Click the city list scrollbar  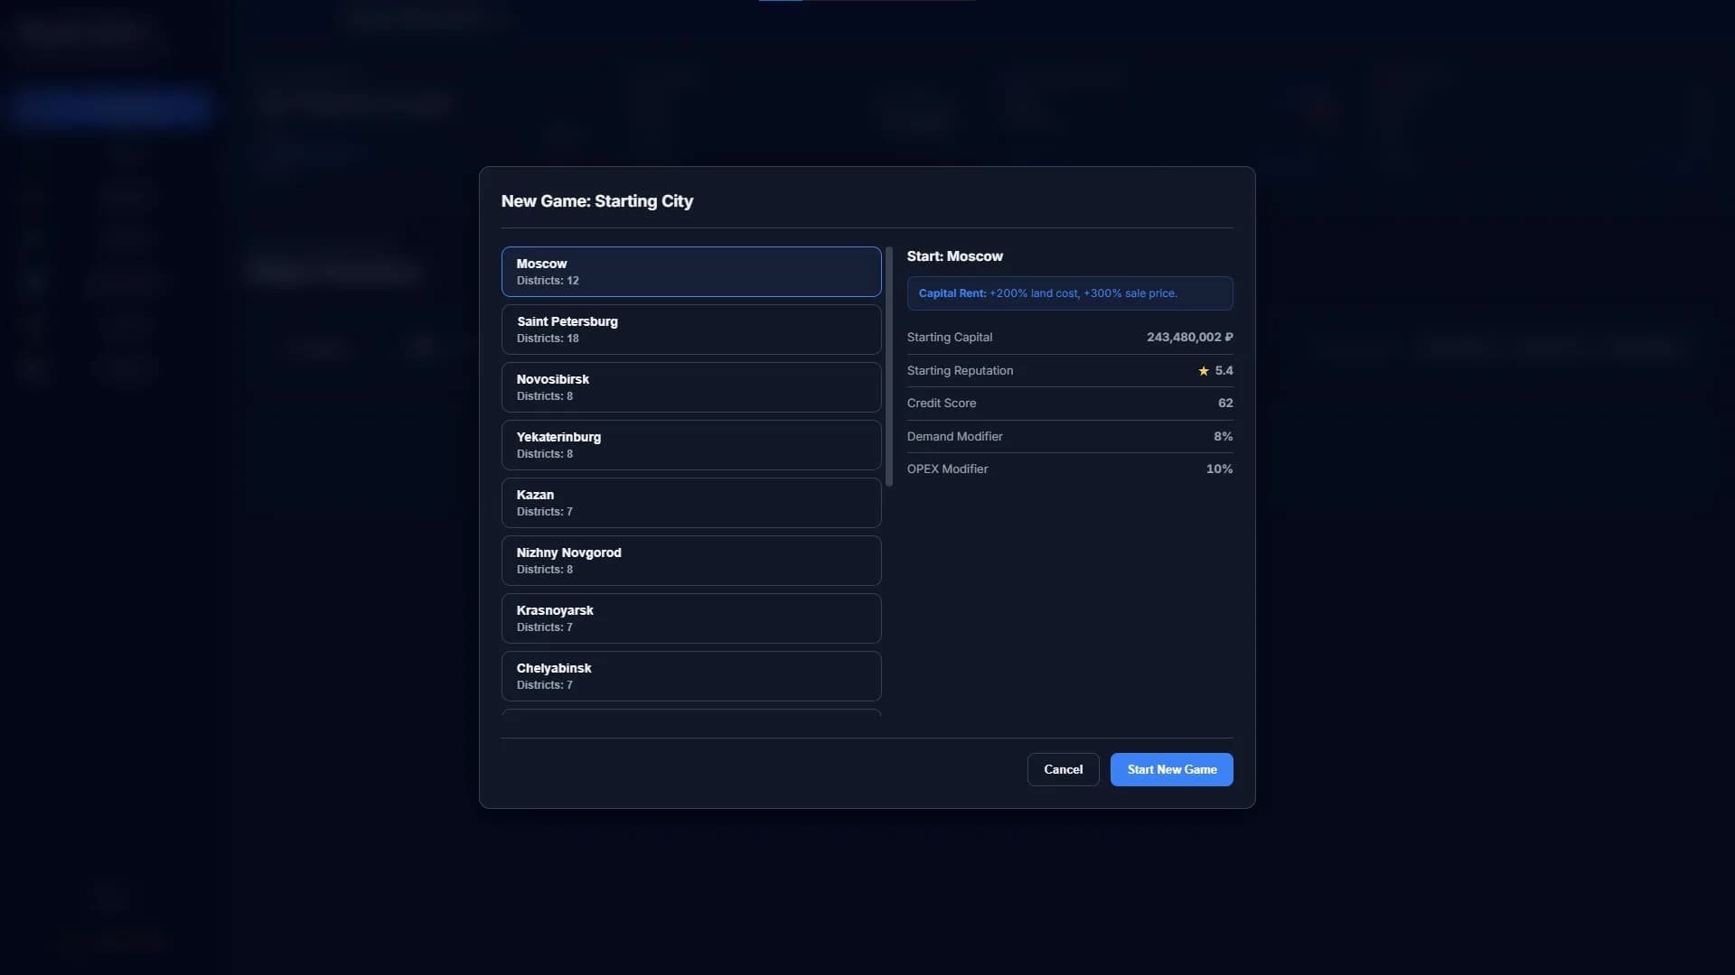coord(889,367)
